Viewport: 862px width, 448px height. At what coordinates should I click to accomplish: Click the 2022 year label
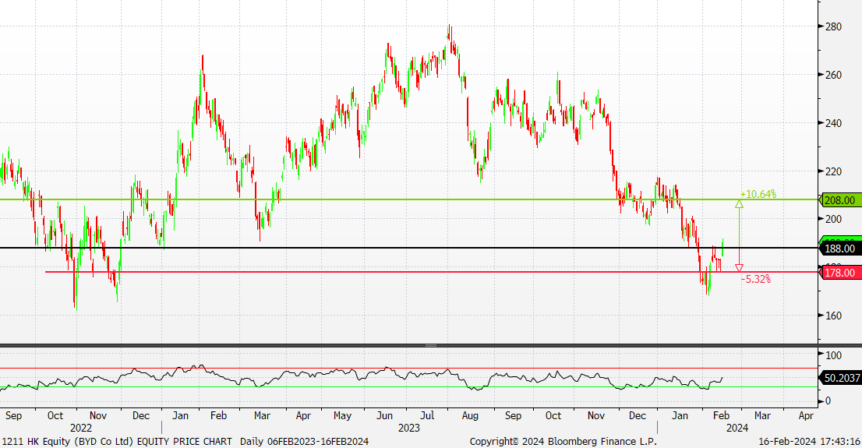click(81, 428)
